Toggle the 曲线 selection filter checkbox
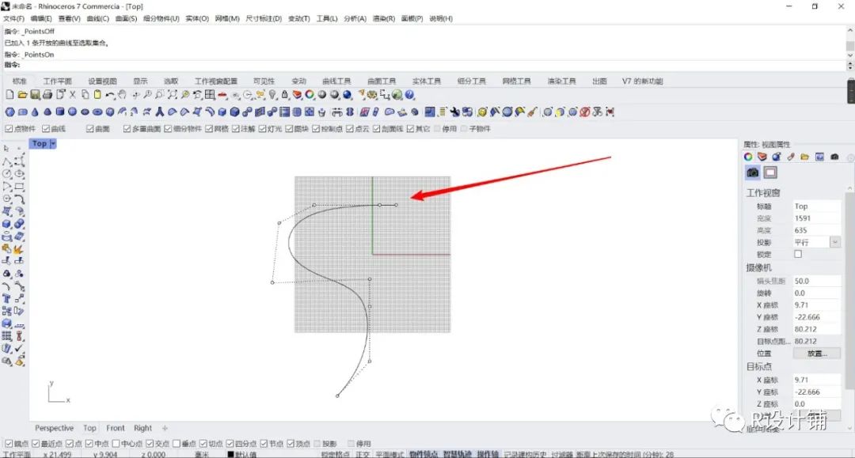Image resolution: width=855 pixels, height=458 pixels. (46, 129)
